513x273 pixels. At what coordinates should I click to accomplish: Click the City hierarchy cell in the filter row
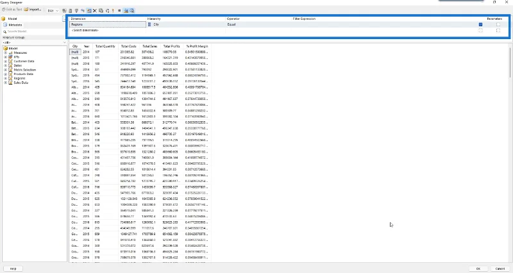pyautogui.click(x=186, y=24)
